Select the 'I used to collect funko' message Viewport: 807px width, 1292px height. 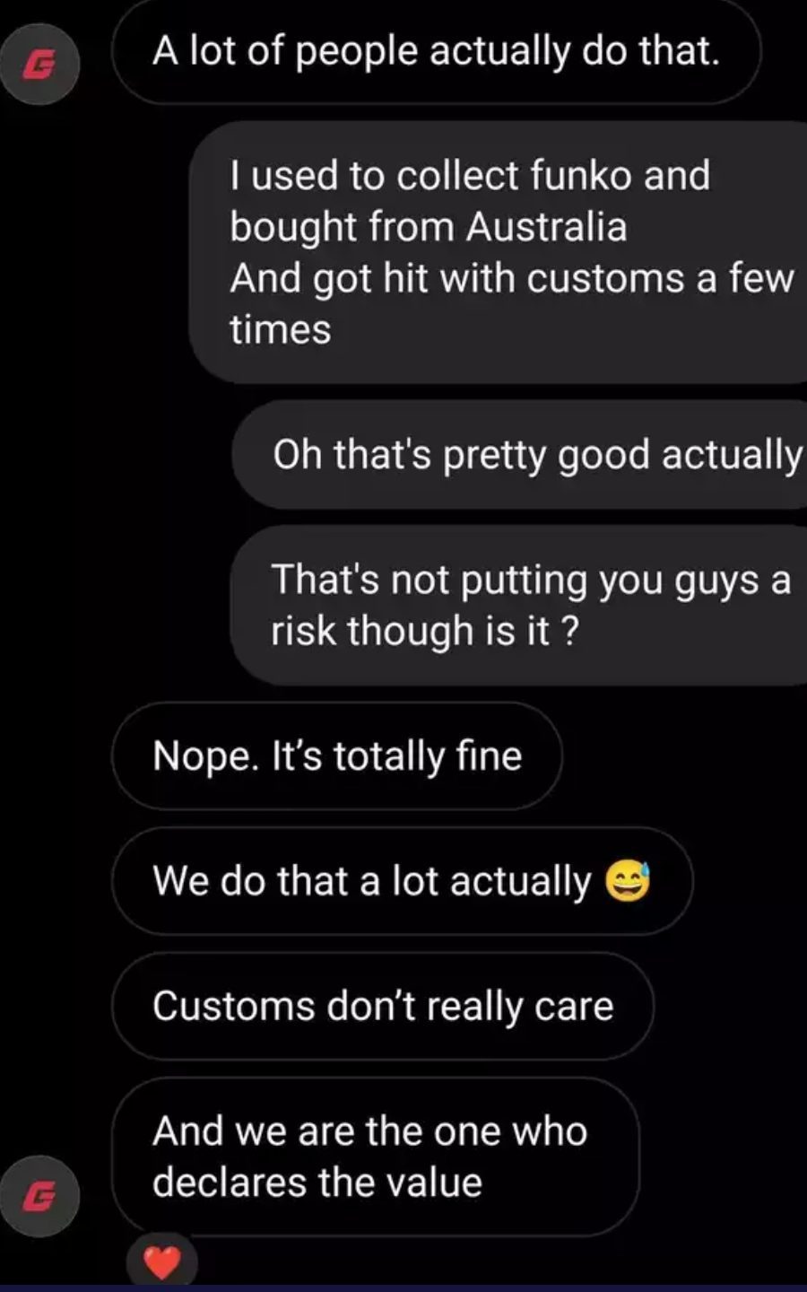pyautogui.click(x=499, y=252)
